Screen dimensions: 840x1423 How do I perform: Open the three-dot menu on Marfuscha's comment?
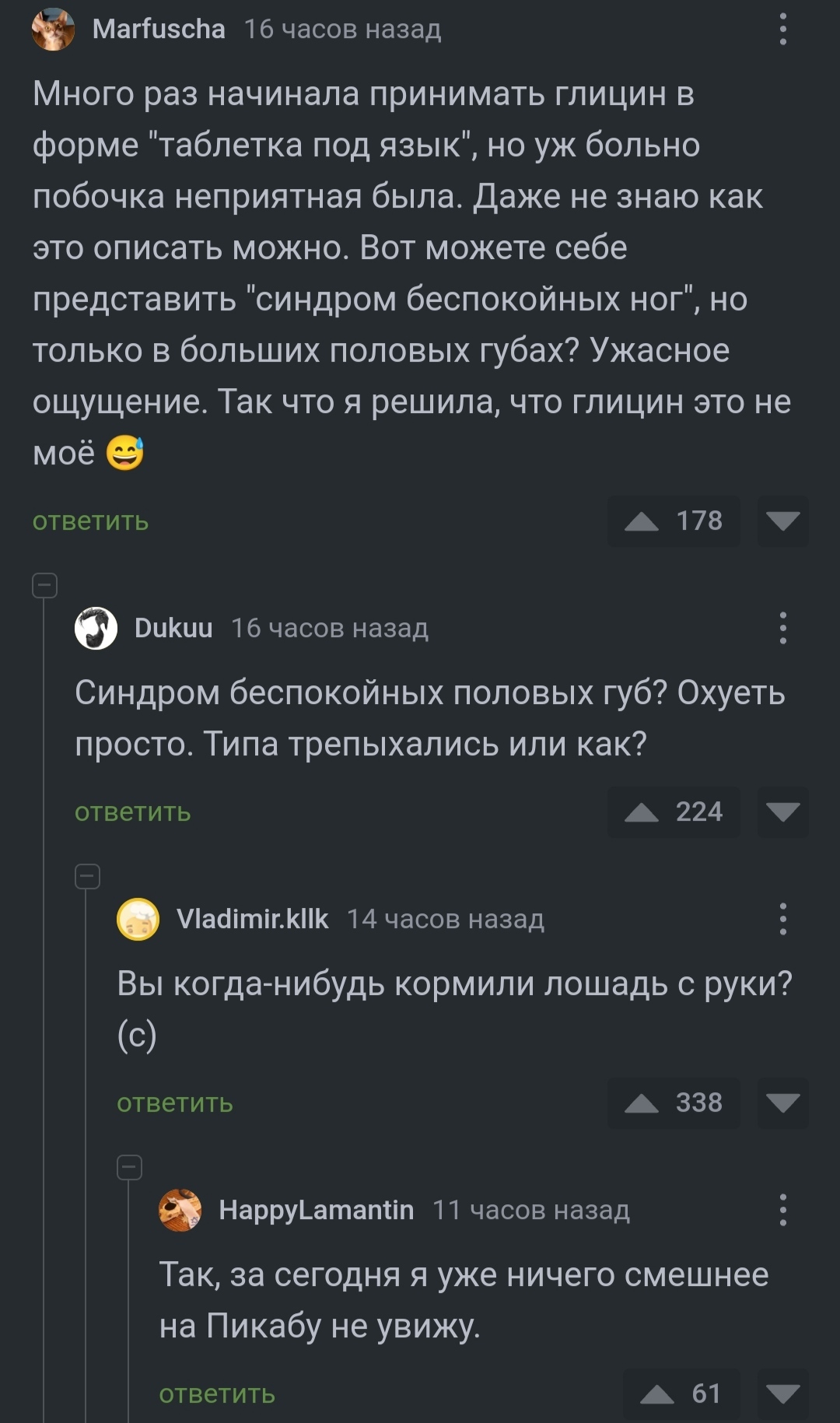[x=782, y=30]
